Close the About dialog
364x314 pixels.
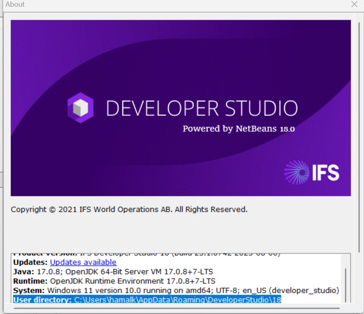354,4
